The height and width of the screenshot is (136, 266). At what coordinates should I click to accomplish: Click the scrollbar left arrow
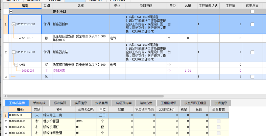5,96
